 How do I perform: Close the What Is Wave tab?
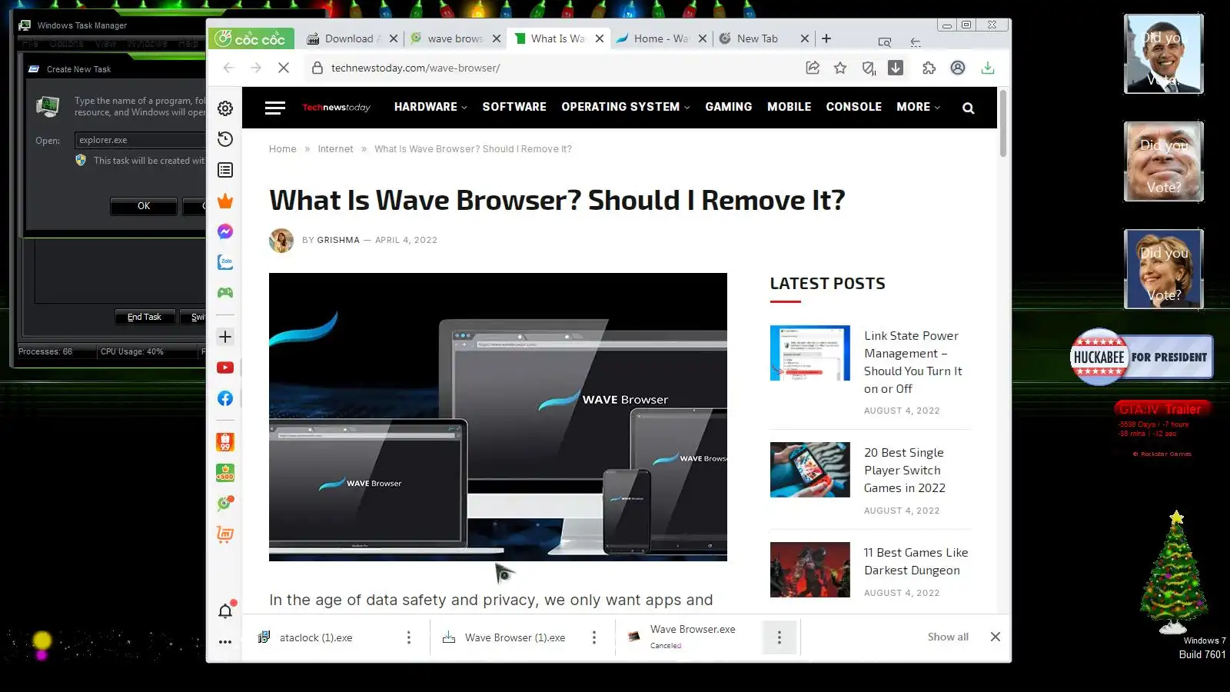pyautogui.click(x=600, y=38)
